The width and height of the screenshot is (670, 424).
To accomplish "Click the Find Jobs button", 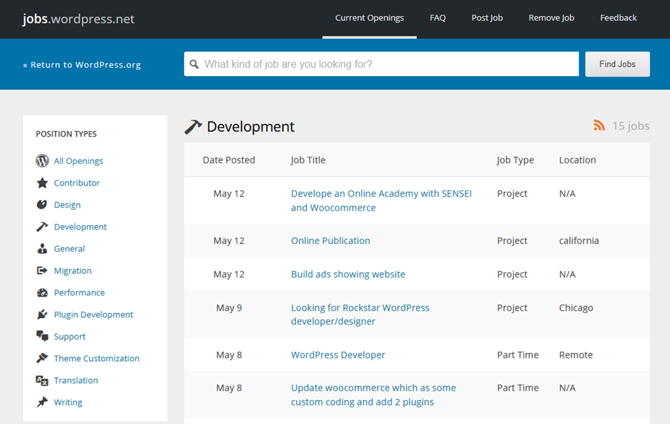I will point(617,63).
